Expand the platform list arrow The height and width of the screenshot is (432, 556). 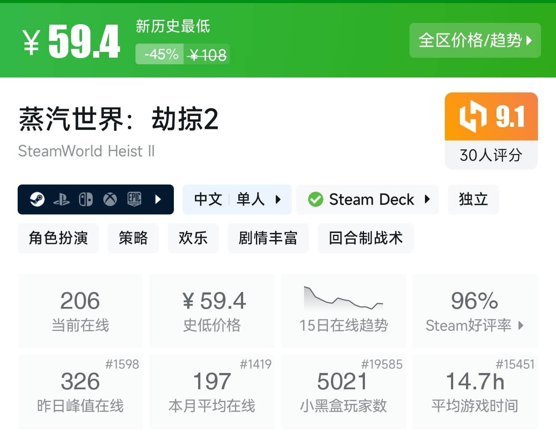click(158, 199)
